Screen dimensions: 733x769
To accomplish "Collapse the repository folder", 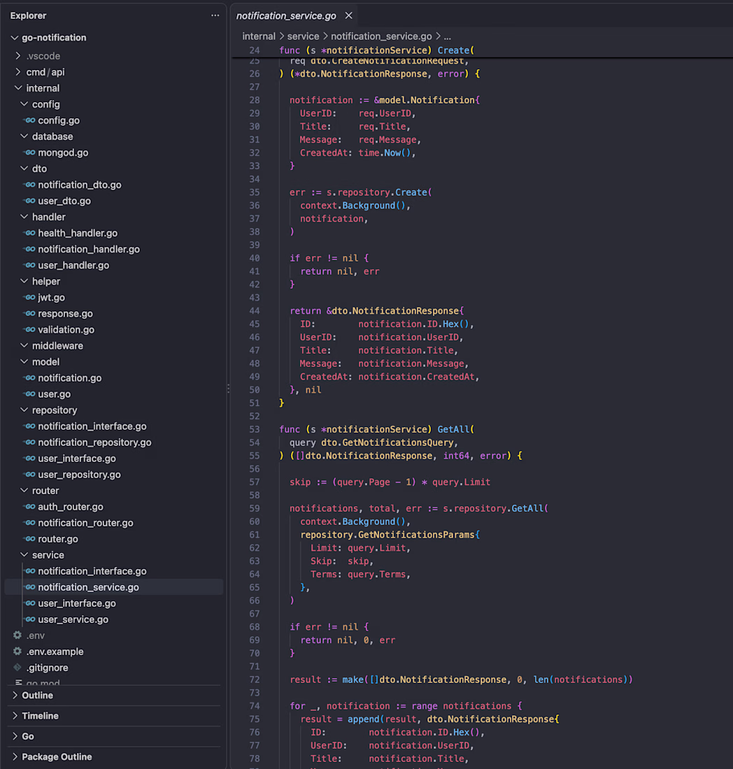I will pos(24,410).
